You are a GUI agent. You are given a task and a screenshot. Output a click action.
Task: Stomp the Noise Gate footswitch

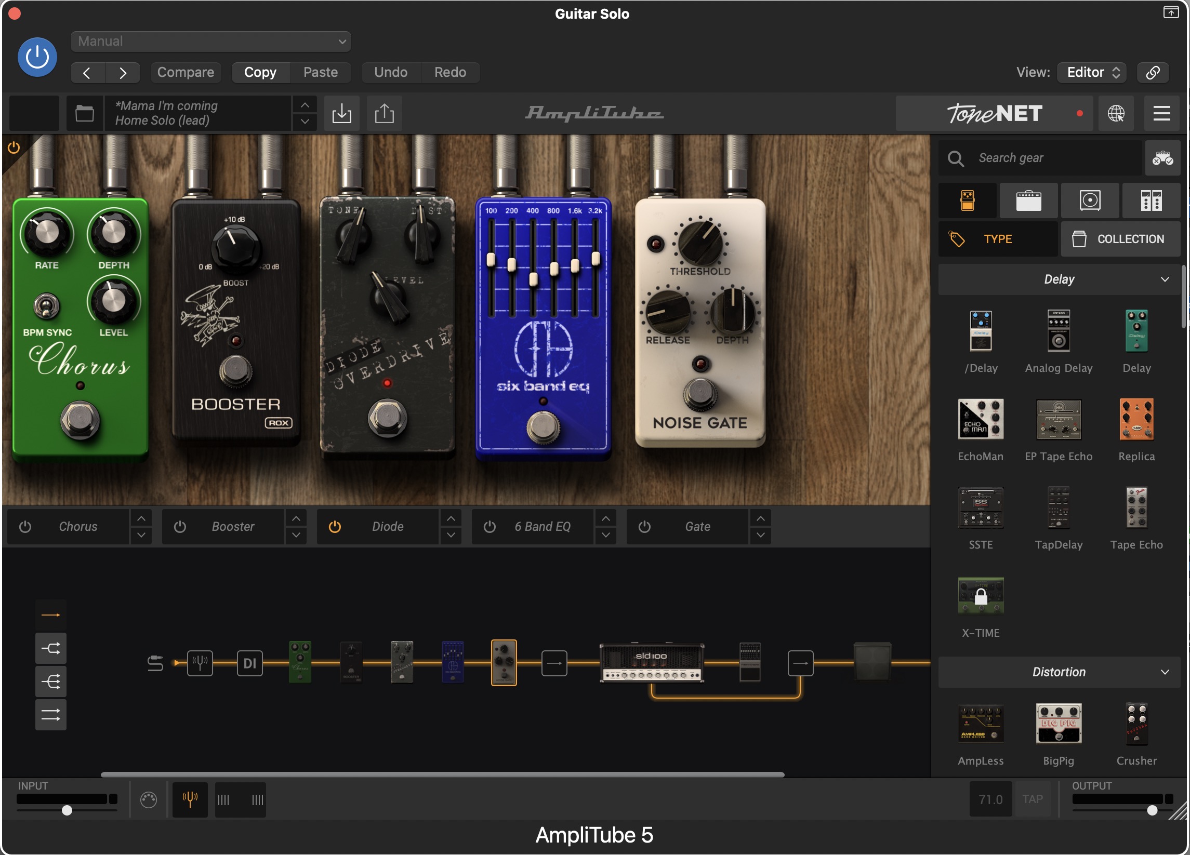tap(700, 393)
